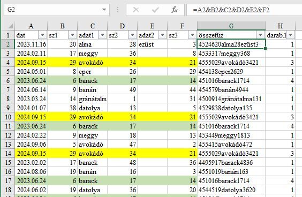Screen dimensions: 302x197
Task: Select column D header
Action: click(122, 26)
